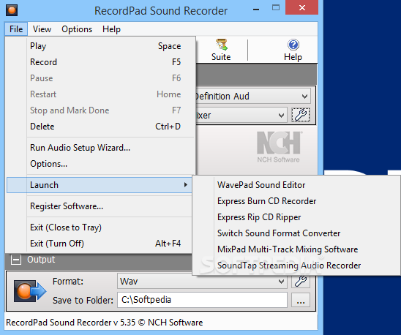
Task: Minimize the RecordPad window
Action: coord(256,9)
